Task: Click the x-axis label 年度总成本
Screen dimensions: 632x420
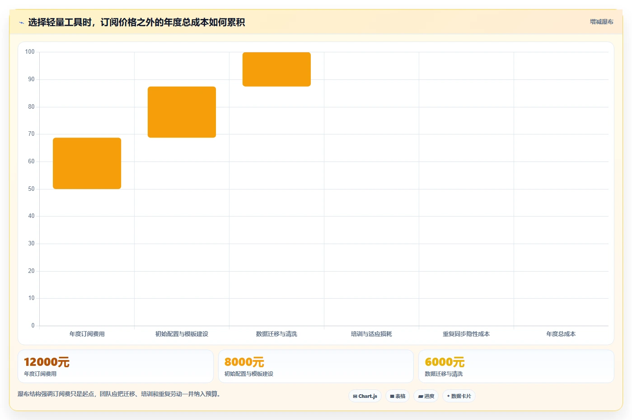Action: (x=561, y=334)
